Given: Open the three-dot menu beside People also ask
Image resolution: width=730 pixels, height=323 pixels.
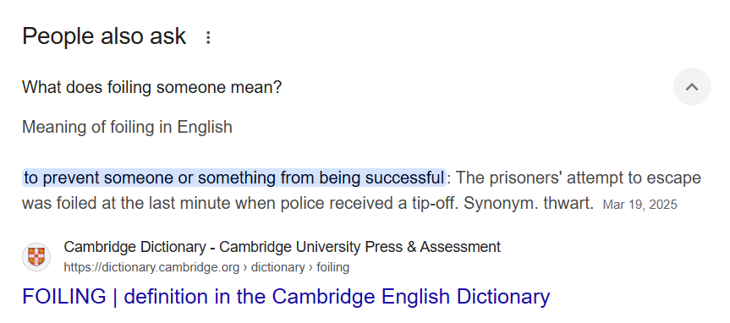Looking at the screenshot, I should coord(208,38).
